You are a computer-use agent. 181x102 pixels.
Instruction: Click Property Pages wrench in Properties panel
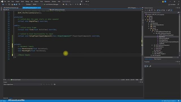tap(150, 66)
